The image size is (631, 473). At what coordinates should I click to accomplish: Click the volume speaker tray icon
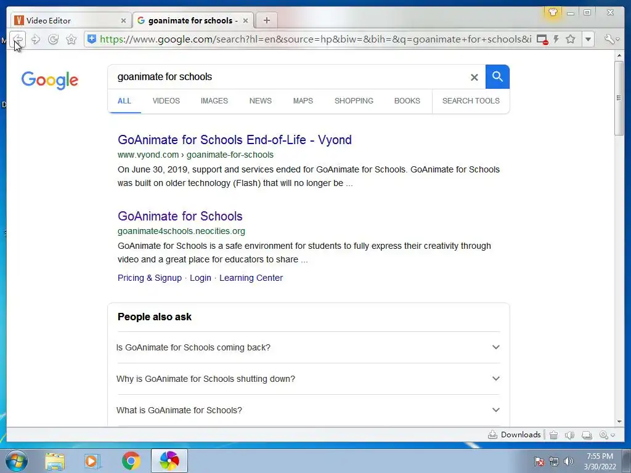click(569, 461)
